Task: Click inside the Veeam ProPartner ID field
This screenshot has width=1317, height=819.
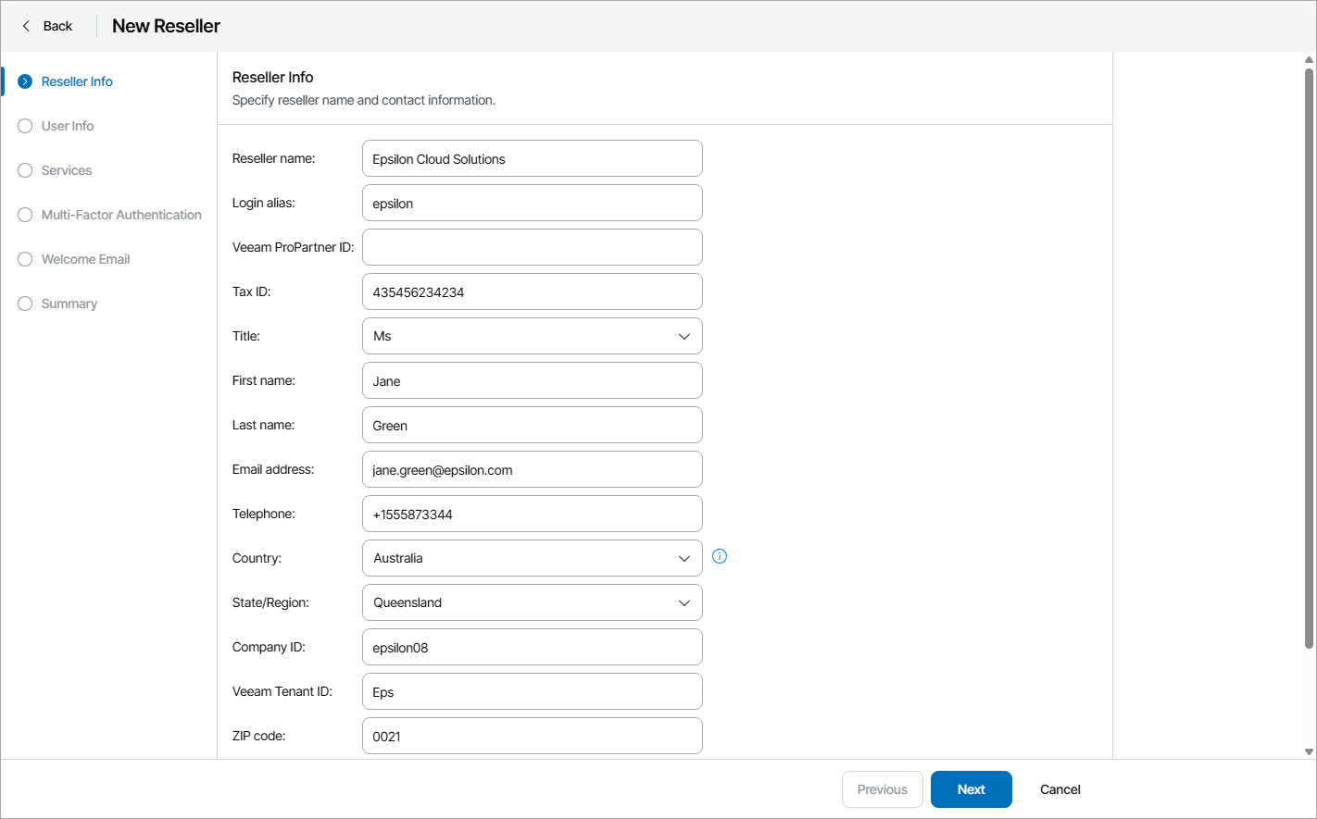Action: click(x=532, y=247)
